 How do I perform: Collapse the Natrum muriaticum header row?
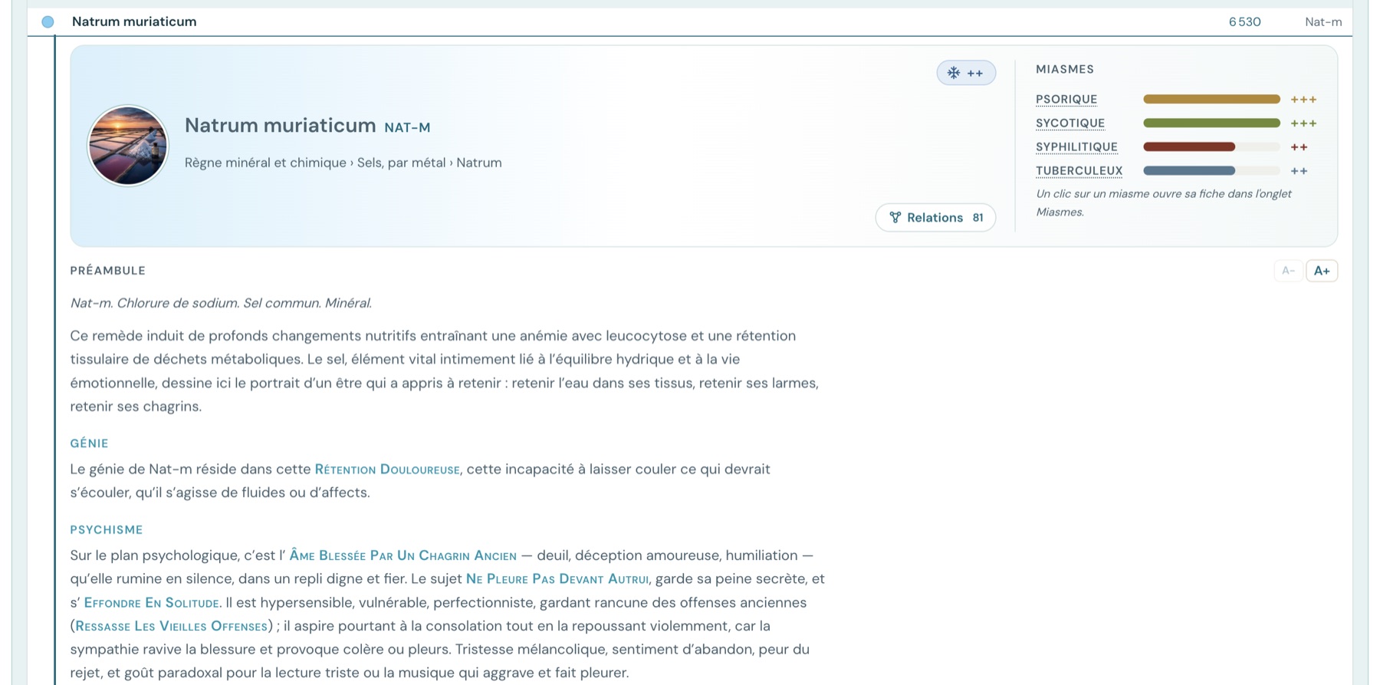point(690,22)
